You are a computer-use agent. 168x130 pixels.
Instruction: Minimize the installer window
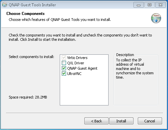coord(138,5)
